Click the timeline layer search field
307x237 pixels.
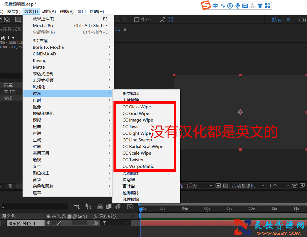coord(34,206)
